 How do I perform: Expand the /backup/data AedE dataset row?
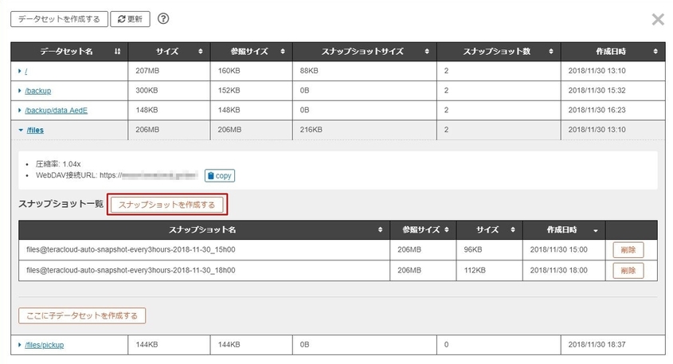[x=21, y=111]
